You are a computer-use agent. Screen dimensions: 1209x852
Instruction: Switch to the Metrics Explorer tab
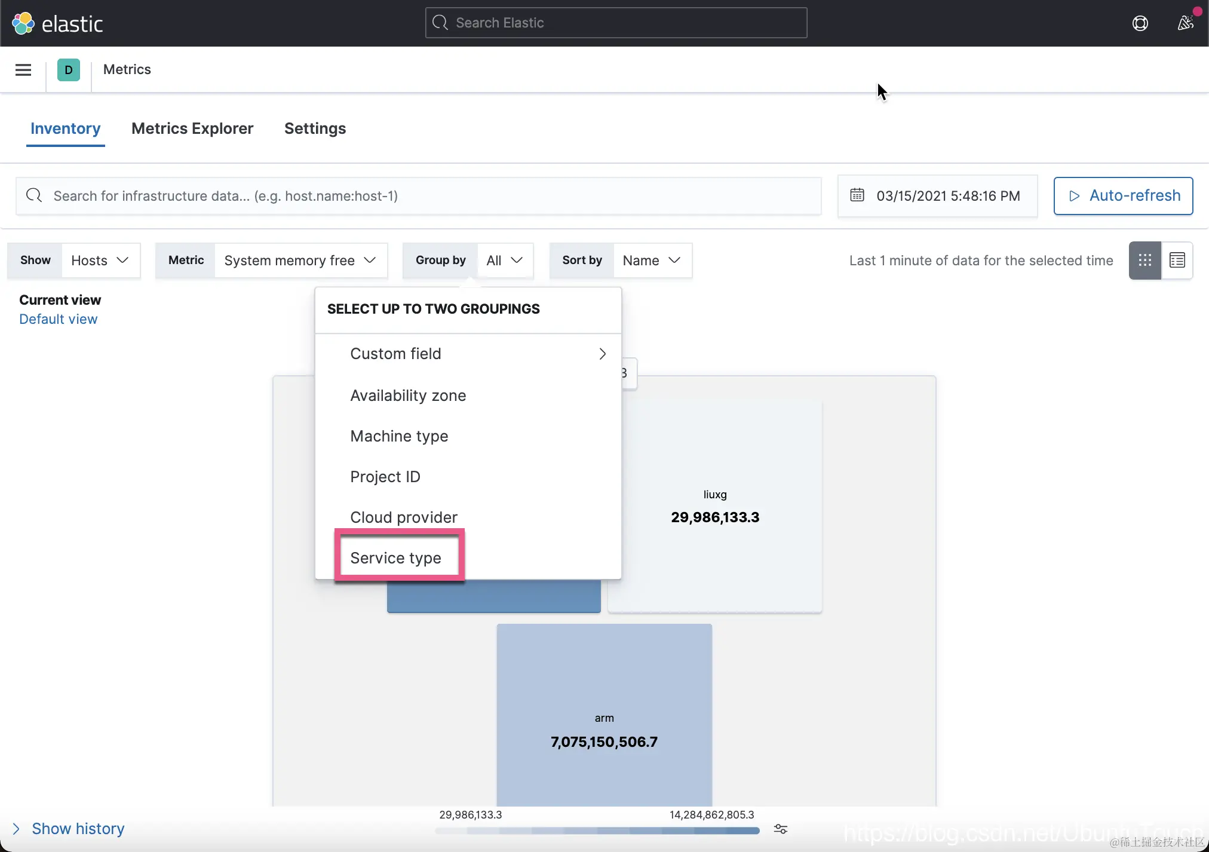click(192, 128)
